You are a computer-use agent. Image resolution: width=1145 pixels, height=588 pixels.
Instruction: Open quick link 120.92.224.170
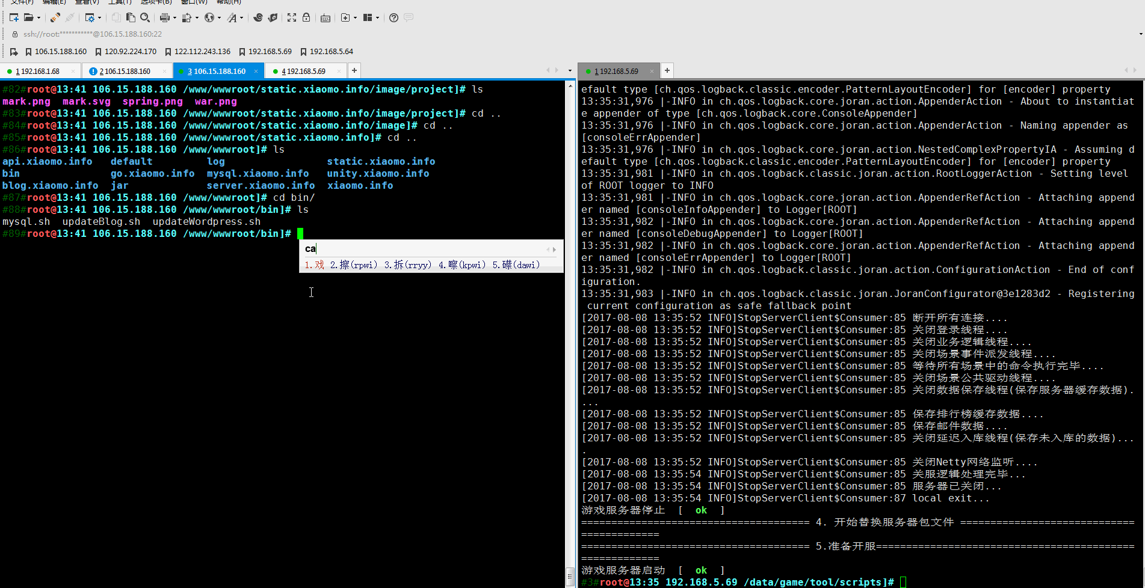tap(126, 52)
